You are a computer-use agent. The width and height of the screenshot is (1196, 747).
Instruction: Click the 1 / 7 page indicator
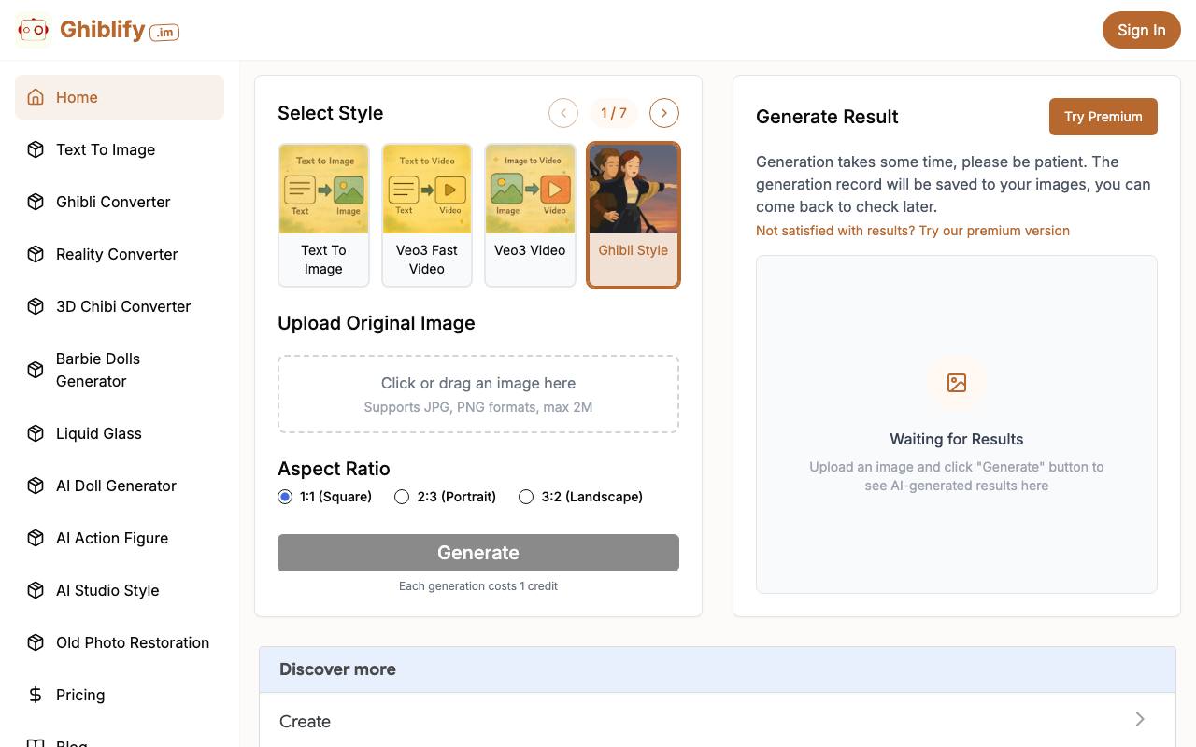pyautogui.click(x=614, y=113)
